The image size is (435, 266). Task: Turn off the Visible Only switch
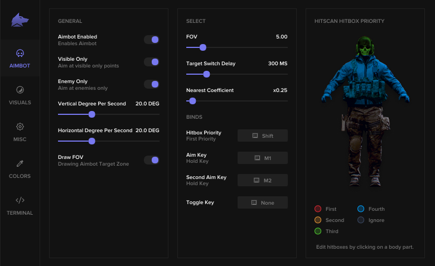point(152,62)
